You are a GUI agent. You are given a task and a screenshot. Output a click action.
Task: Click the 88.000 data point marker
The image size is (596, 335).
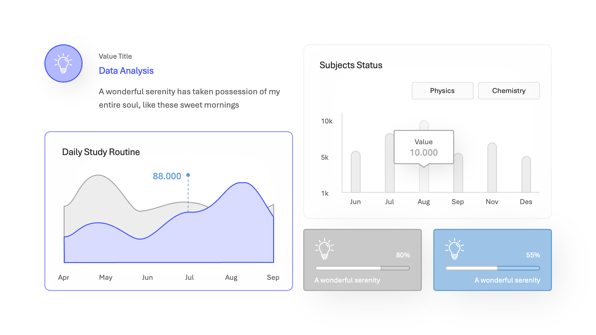pyautogui.click(x=188, y=175)
